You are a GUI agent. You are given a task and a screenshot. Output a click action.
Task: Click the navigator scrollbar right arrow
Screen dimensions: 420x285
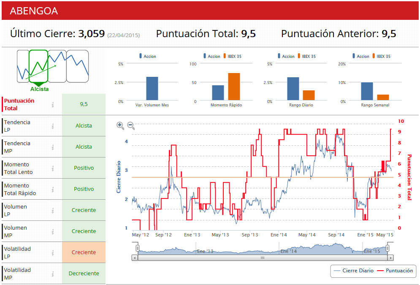[390, 258]
